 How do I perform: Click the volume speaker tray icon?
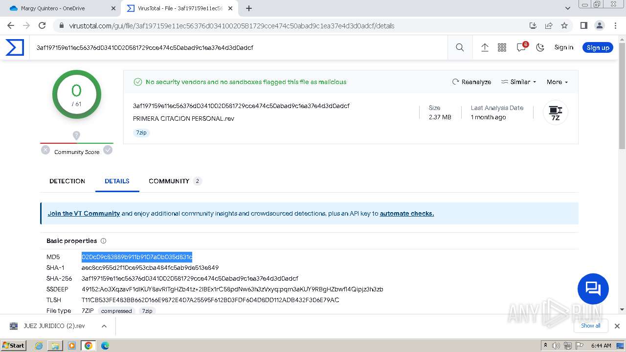pyautogui.click(x=556, y=346)
